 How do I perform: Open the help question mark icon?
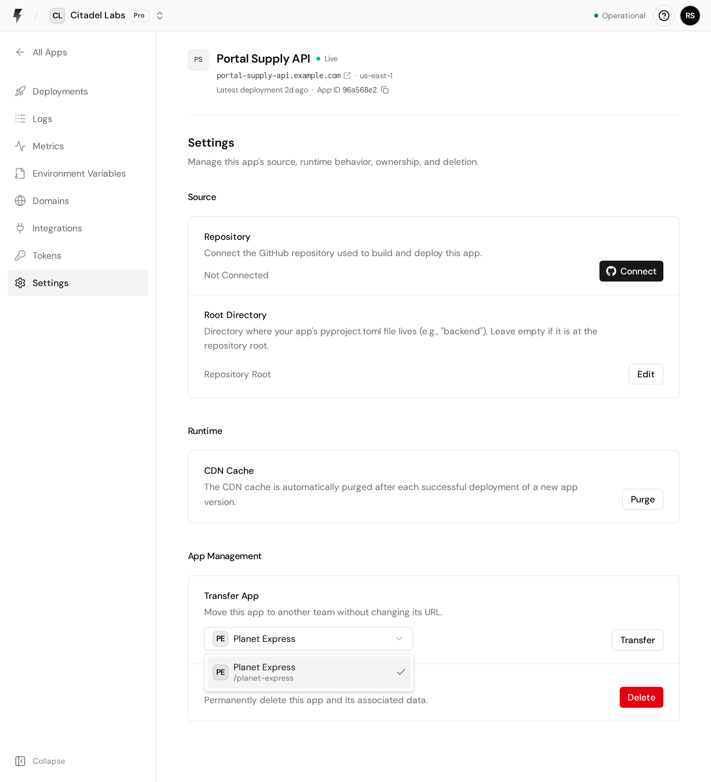(x=664, y=16)
